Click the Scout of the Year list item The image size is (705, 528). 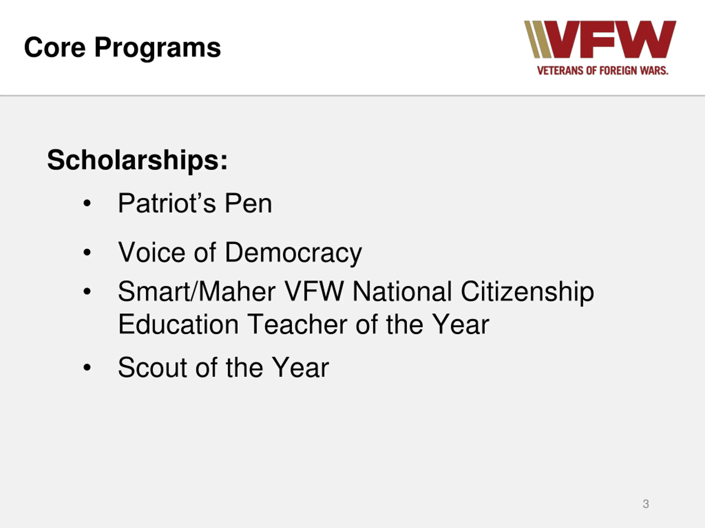(223, 368)
